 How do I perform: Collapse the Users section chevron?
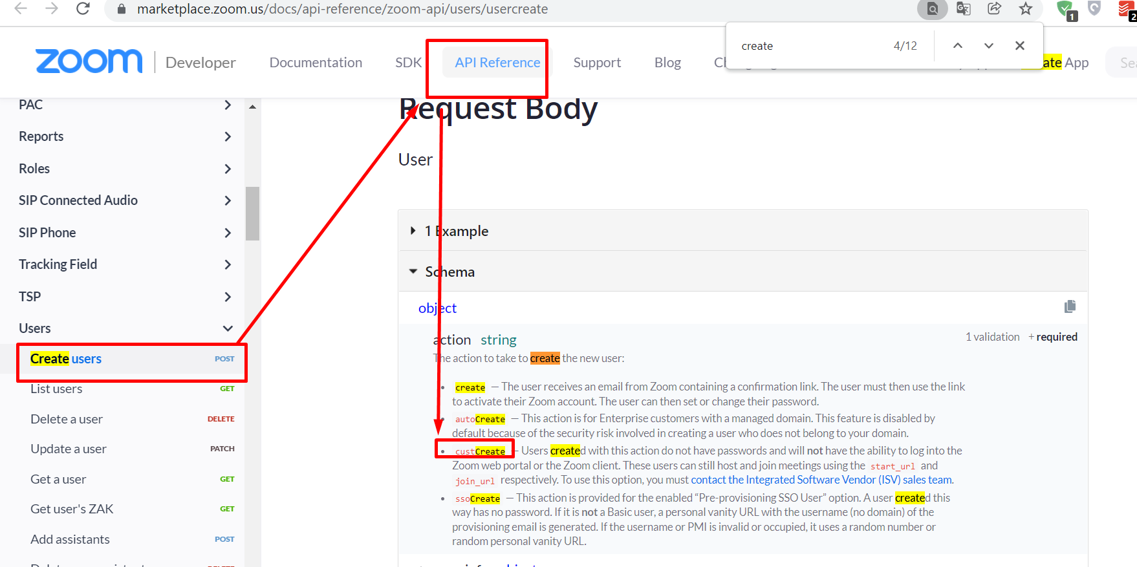click(228, 328)
